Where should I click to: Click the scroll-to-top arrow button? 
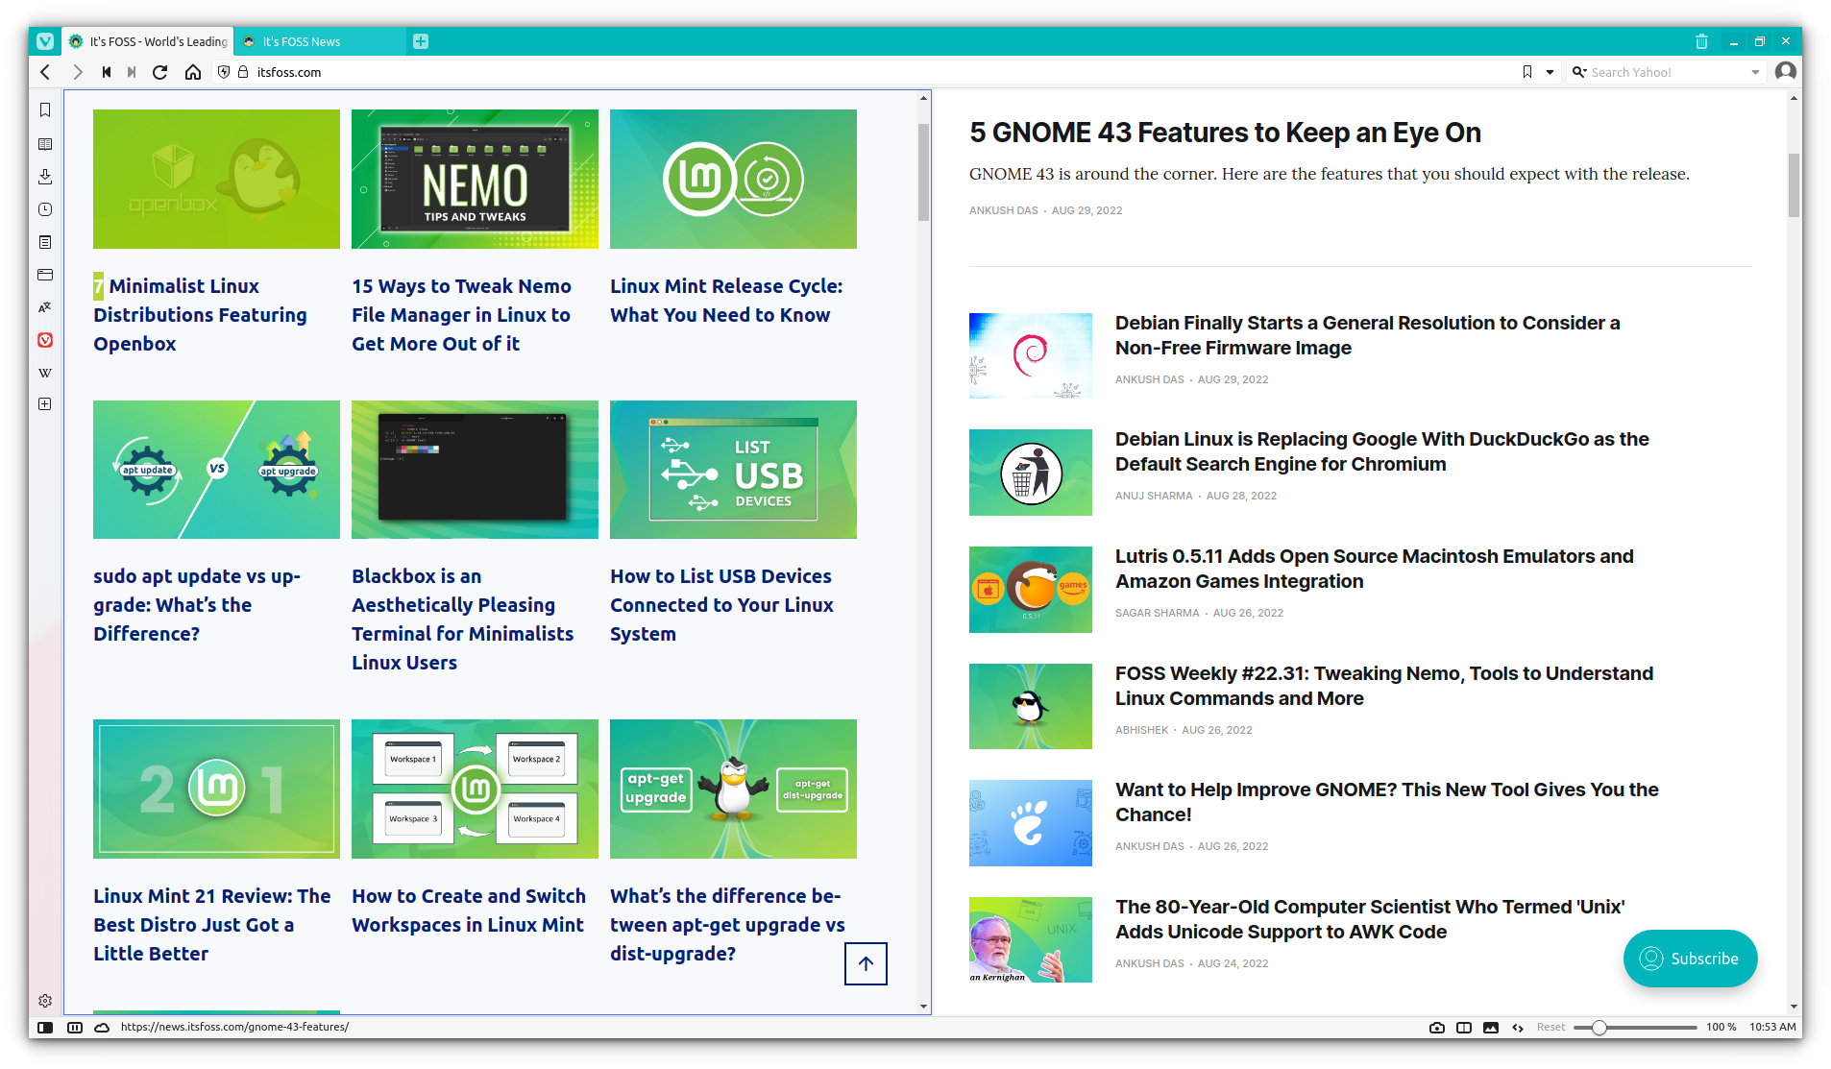866,964
